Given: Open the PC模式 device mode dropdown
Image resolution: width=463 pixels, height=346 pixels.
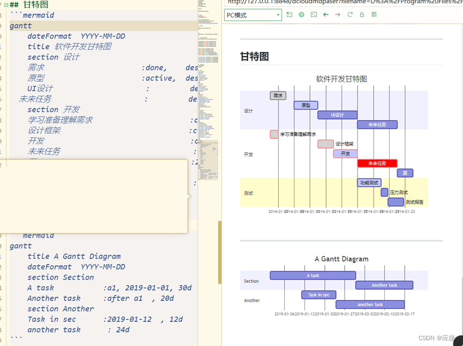Looking at the screenshot, I should [x=253, y=15].
